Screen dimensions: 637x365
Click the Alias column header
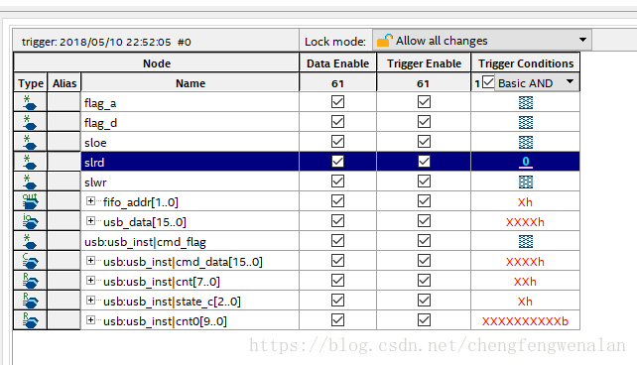pyautogui.click(x=64, y=83)
